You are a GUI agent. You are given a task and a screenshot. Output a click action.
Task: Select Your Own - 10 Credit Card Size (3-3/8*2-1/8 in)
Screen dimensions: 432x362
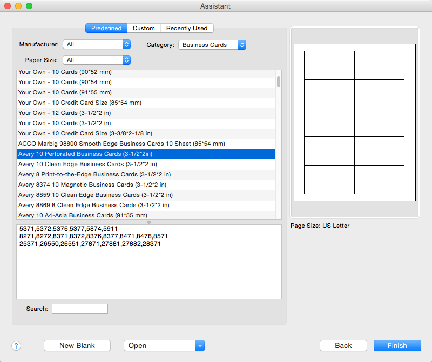(146, 133)
